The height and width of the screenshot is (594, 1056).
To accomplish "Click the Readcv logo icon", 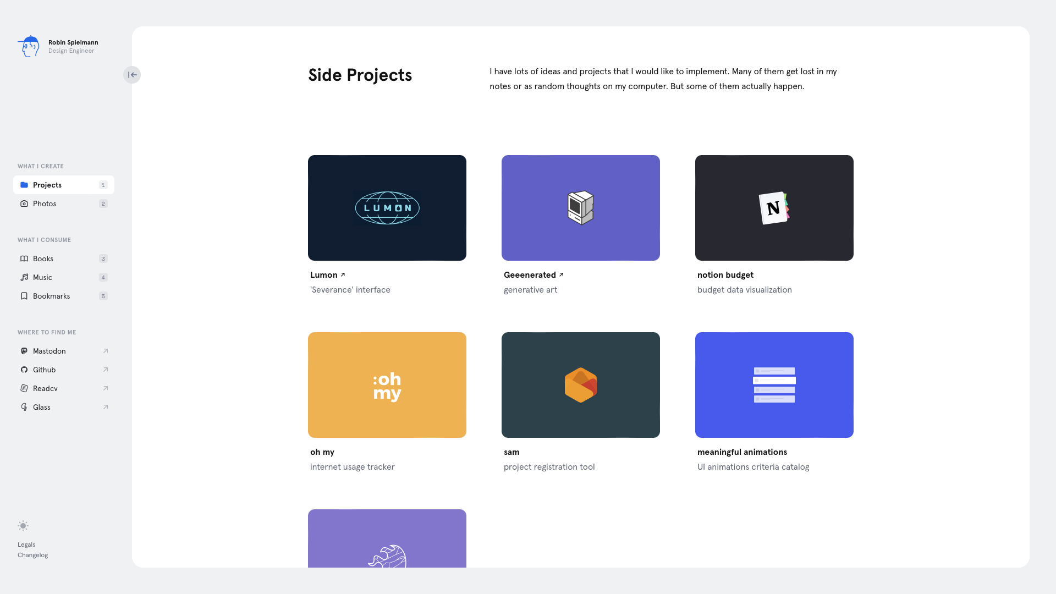I will pyautogui.click(x=24, y=388).
